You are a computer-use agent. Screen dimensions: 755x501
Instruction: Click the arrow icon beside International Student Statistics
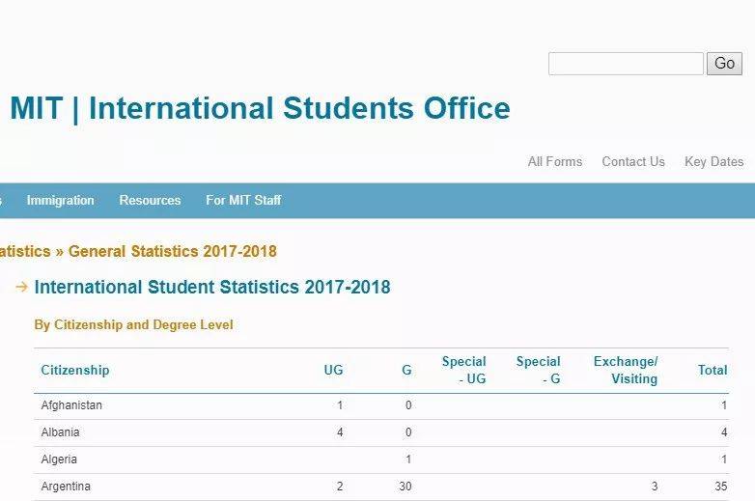(21, 287)
